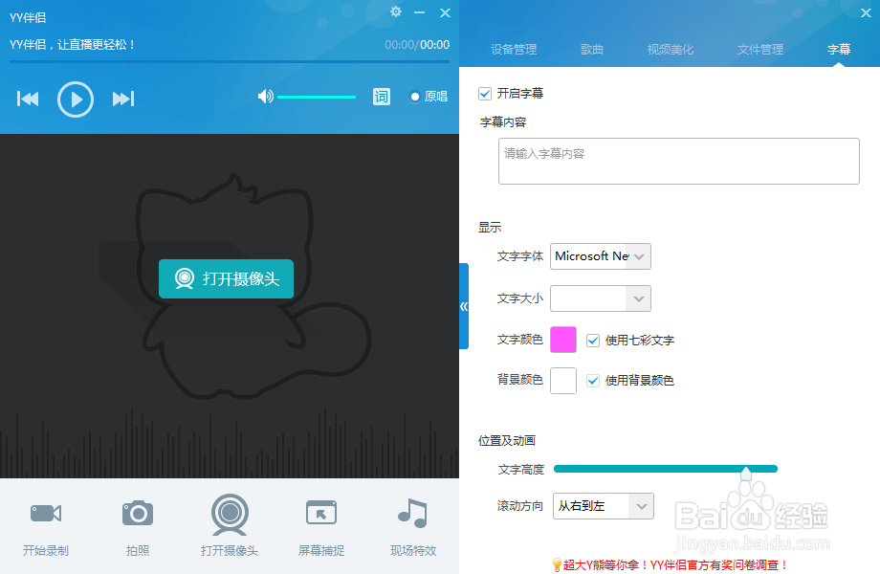This screenshot has height=574, width=880.
Task: Minimize the YY伴侣 window
Action: point(419,12)
